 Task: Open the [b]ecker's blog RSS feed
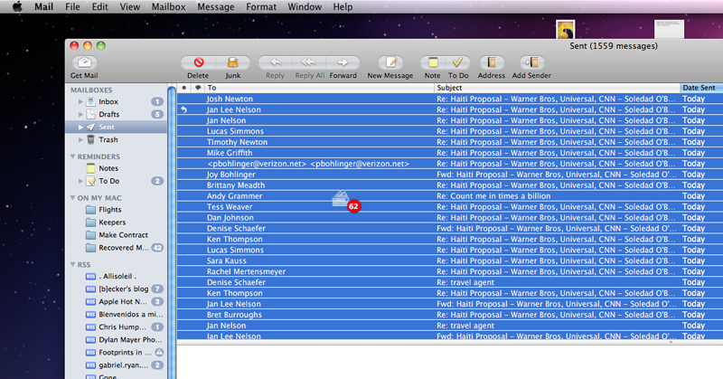coord(123,289)
